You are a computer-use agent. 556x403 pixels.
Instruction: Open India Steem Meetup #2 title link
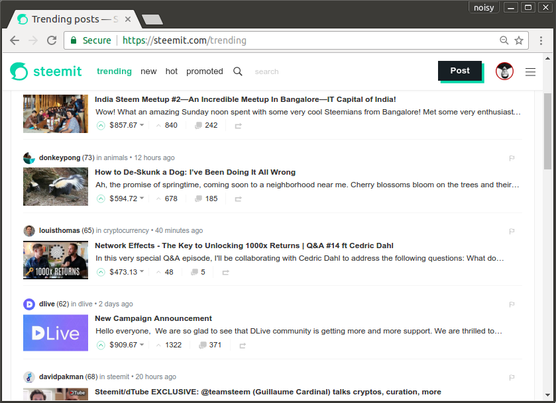(x=245, y=99)
